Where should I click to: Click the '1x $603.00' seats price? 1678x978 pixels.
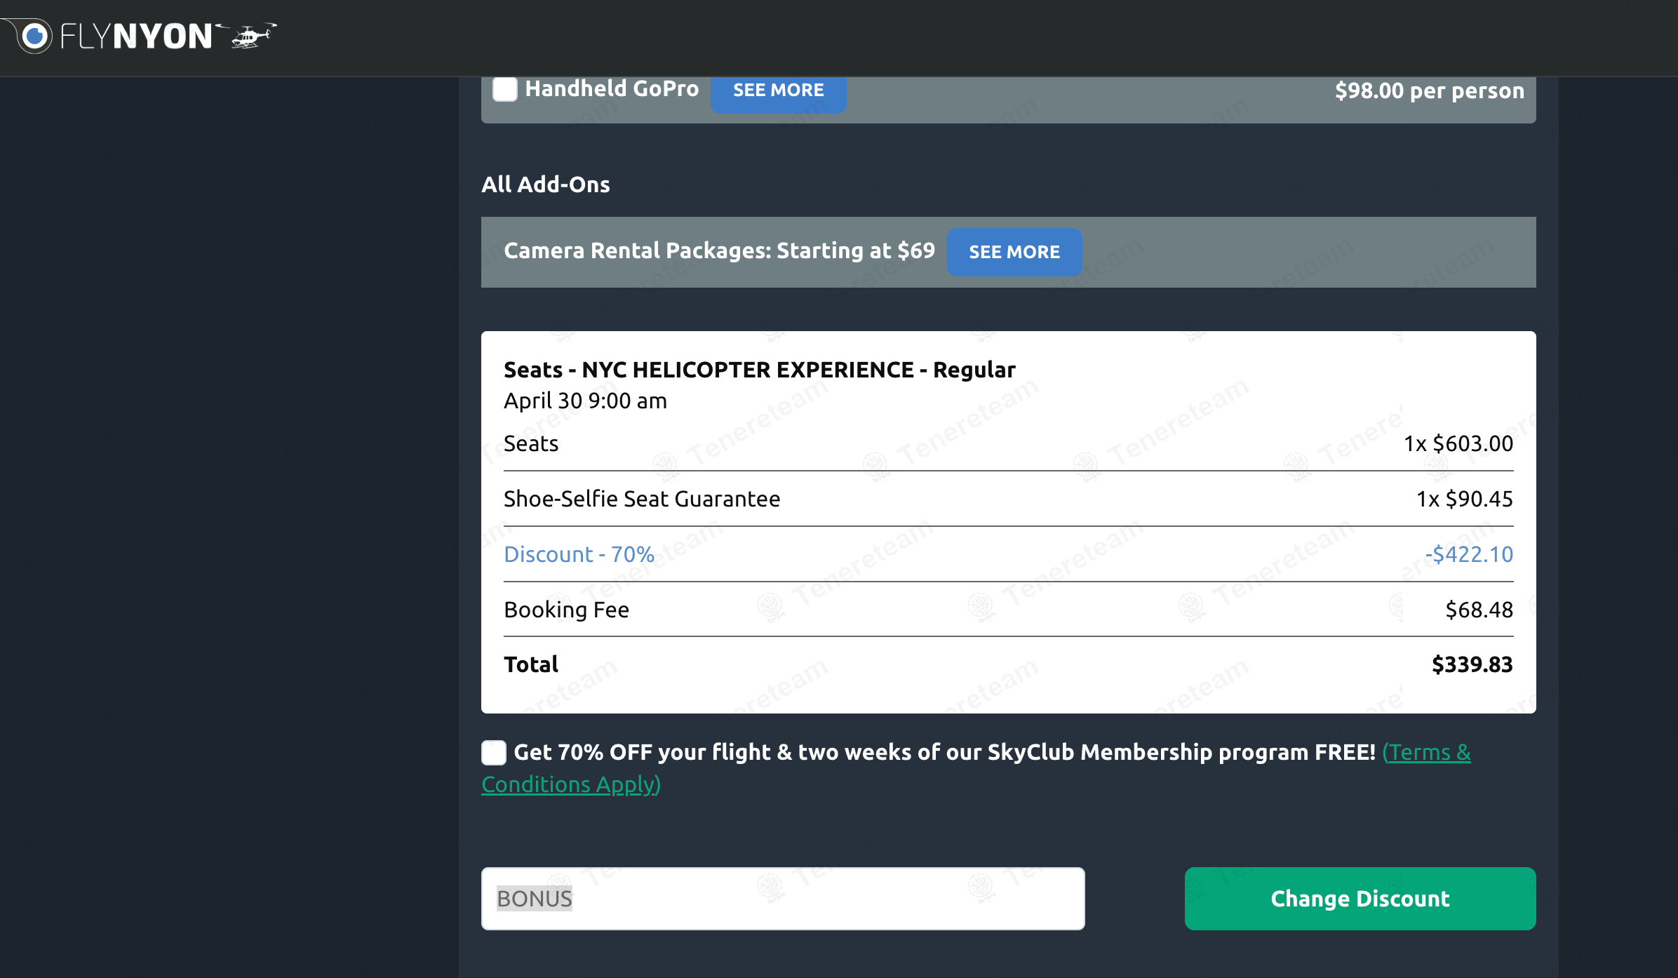tap(1458, 443)
